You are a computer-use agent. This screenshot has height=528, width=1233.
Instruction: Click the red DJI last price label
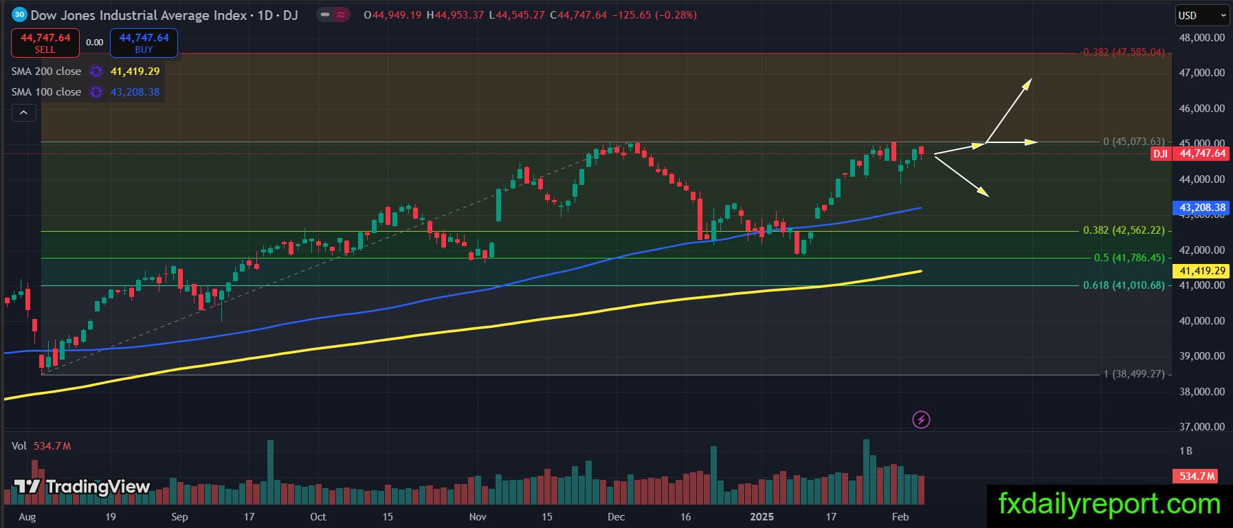point(1190,153)
